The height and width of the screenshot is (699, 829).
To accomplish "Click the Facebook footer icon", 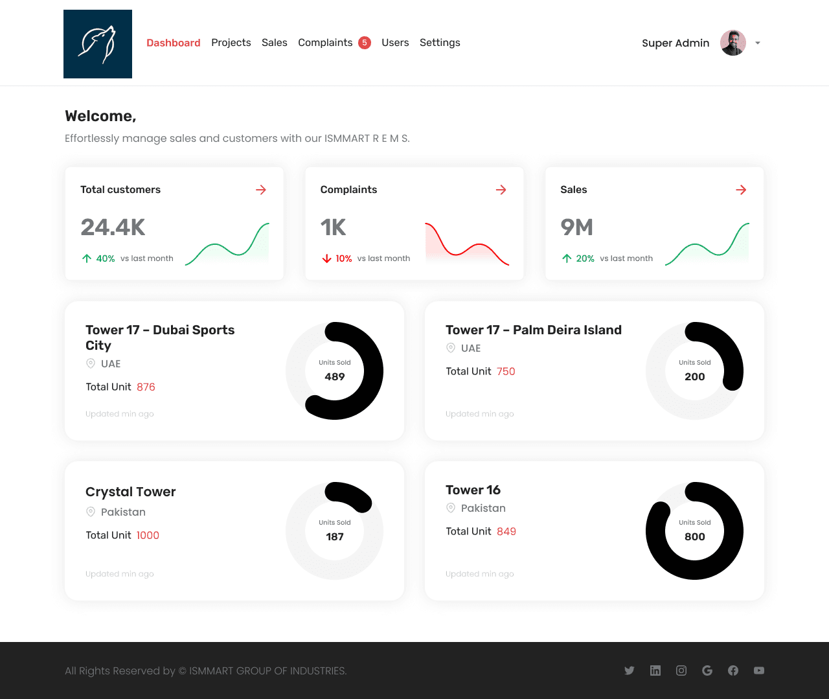I will (733, 670).
